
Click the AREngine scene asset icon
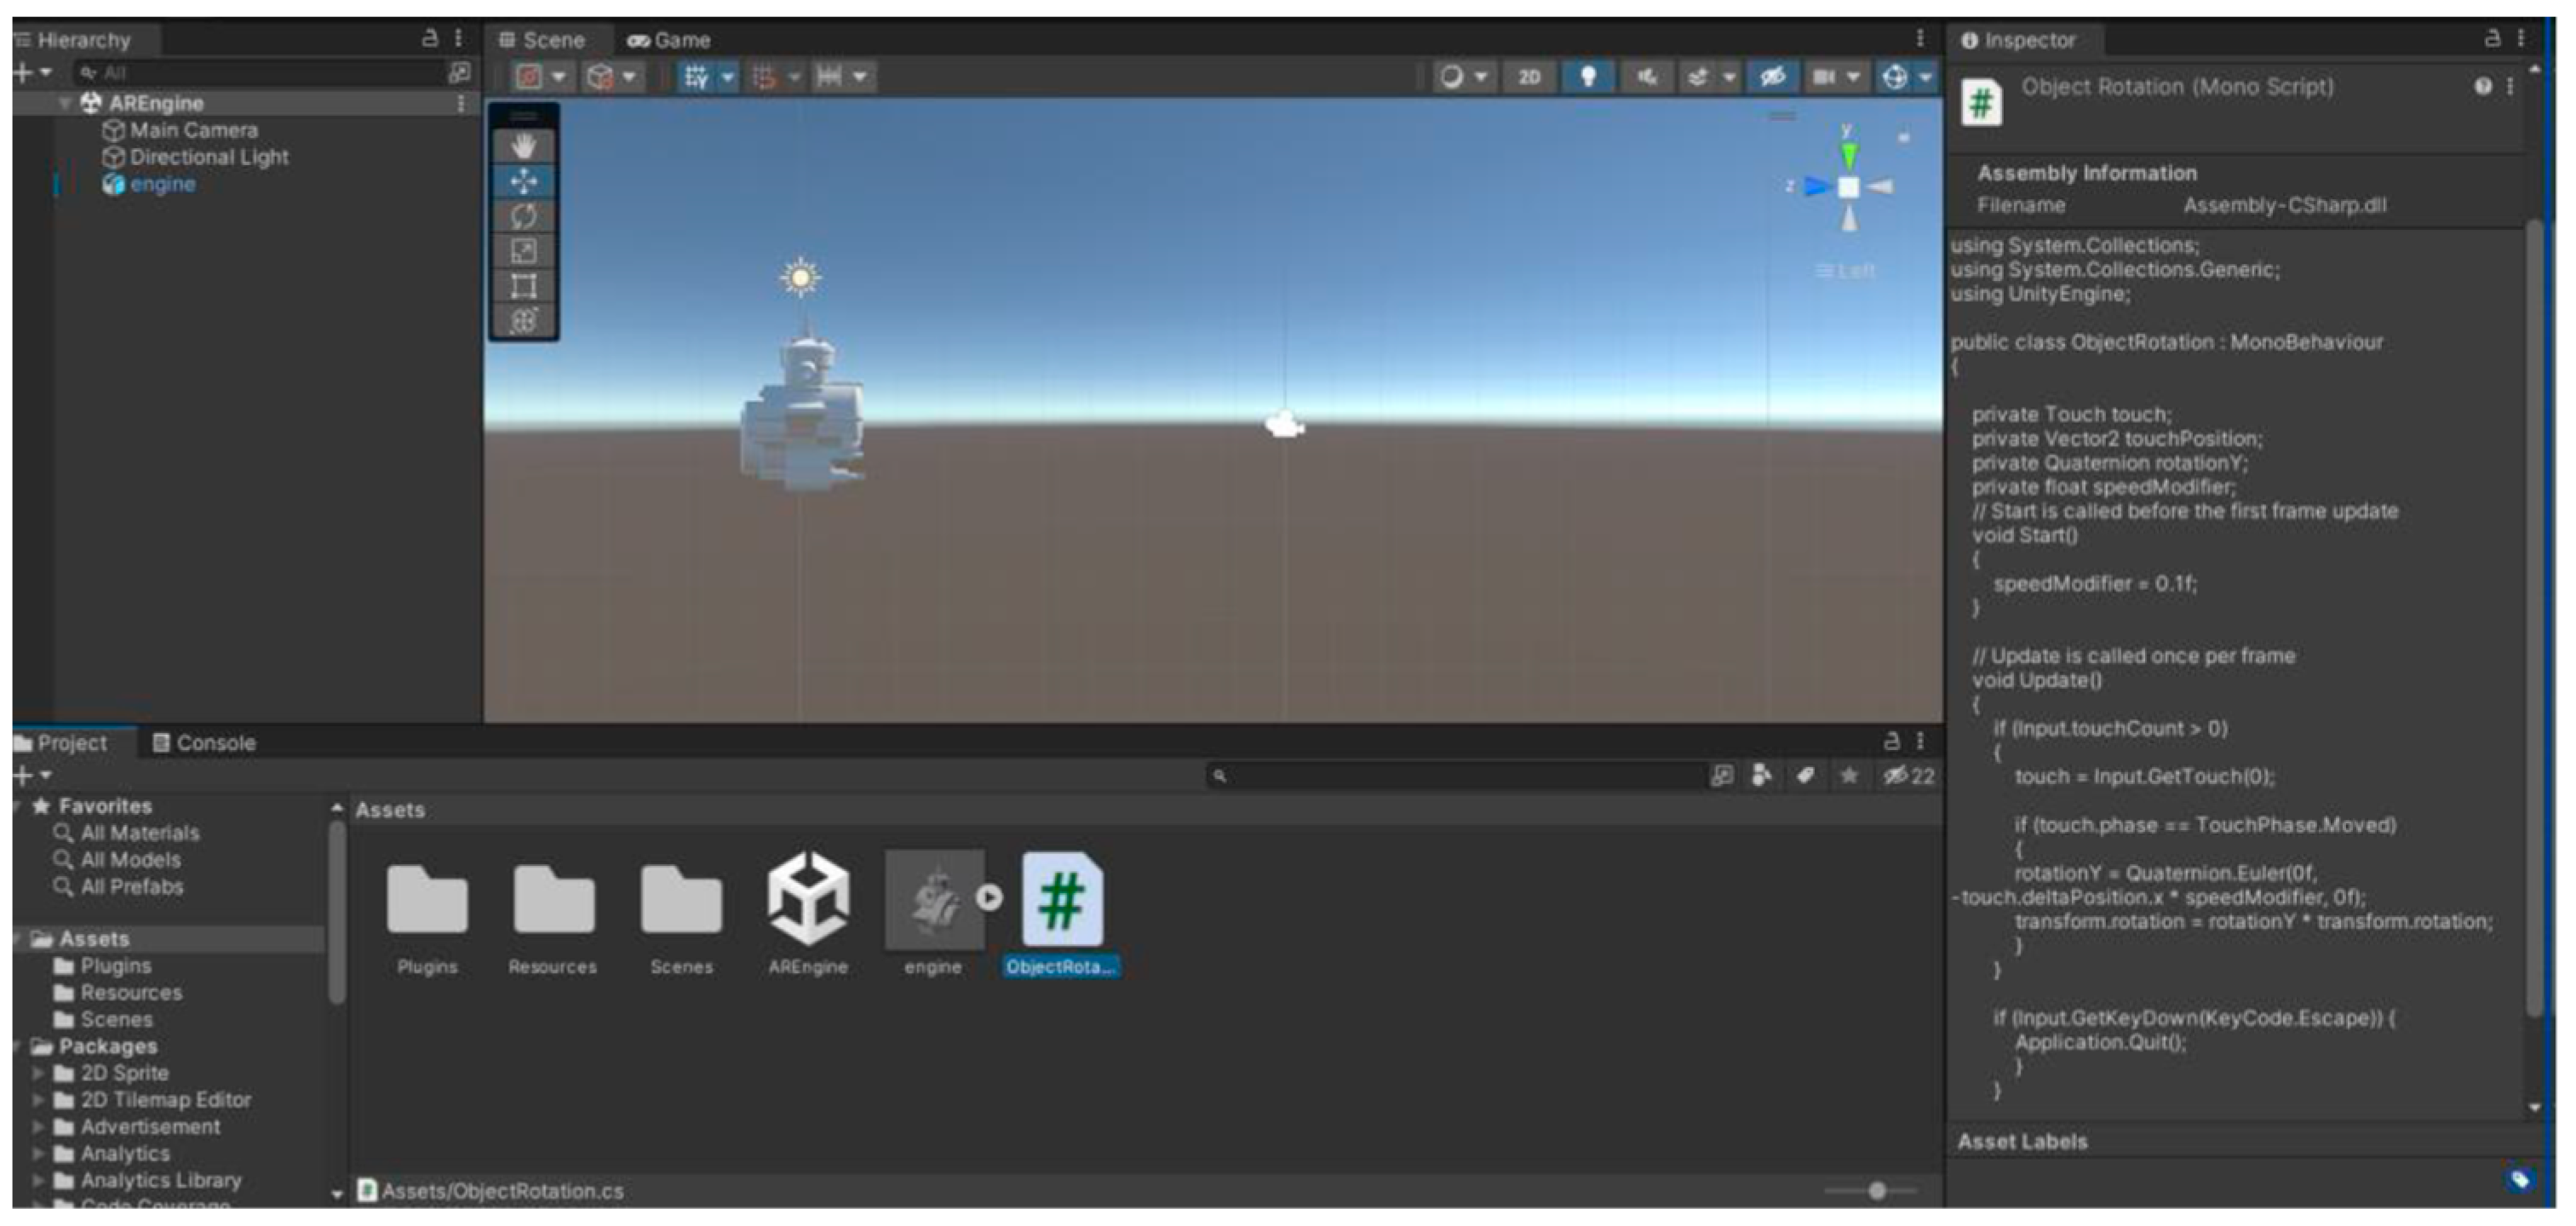808,899
